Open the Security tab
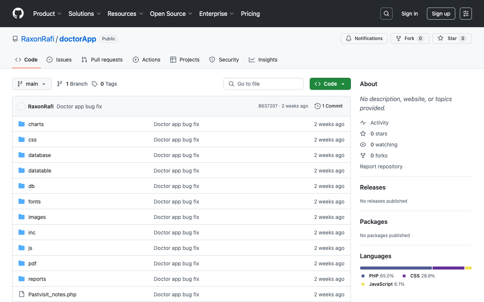 point(224,60)
